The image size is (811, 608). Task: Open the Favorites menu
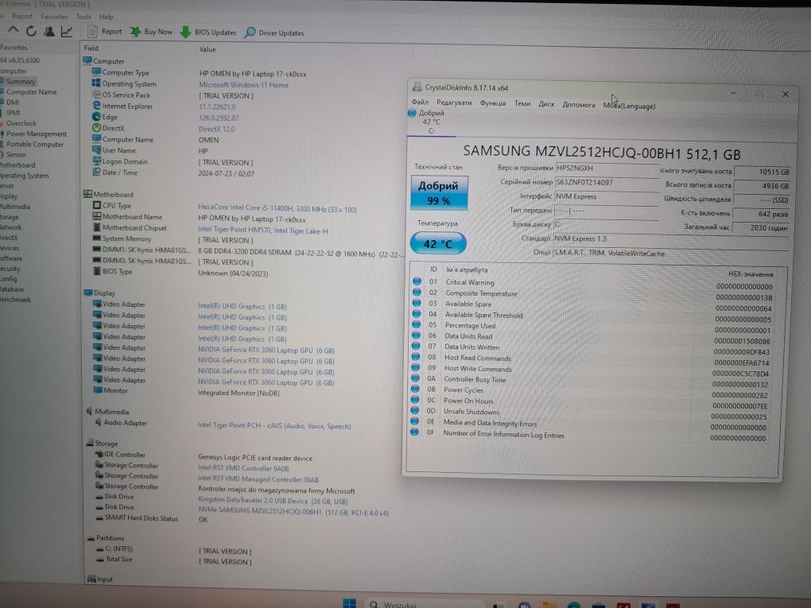tap(54, 16)
